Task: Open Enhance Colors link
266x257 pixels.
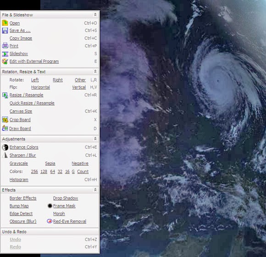Action: [x=24, y=147]
